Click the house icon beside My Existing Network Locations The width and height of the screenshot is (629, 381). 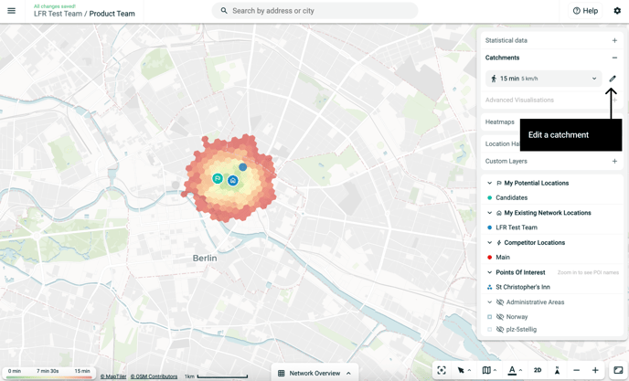499,213
